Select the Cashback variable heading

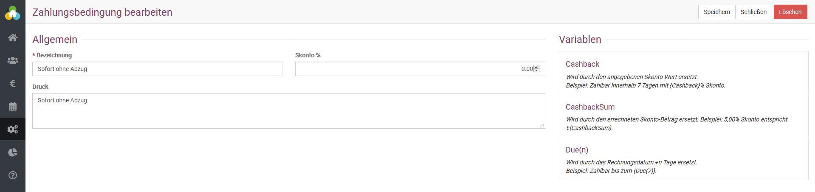582,64
